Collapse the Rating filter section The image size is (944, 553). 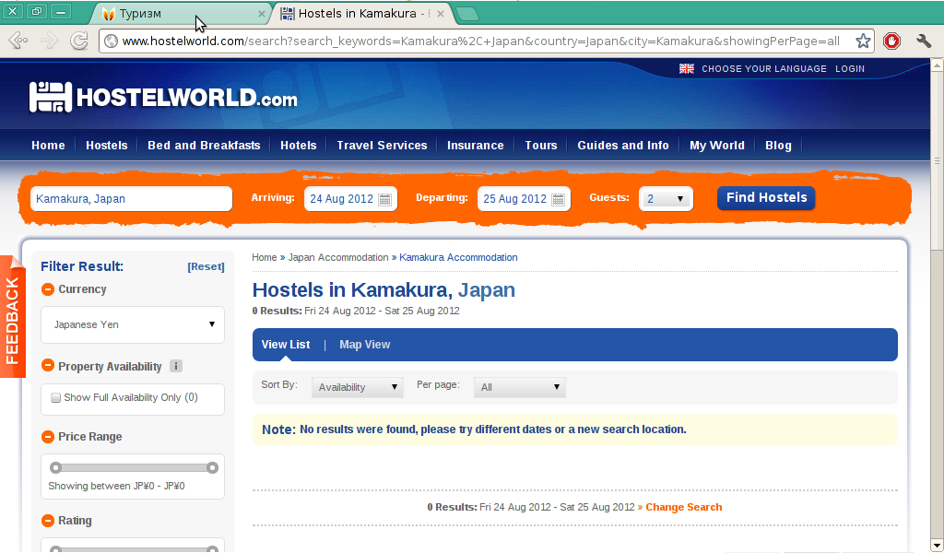pos(48,521)
